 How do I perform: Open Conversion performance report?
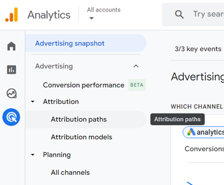[84, 85]
